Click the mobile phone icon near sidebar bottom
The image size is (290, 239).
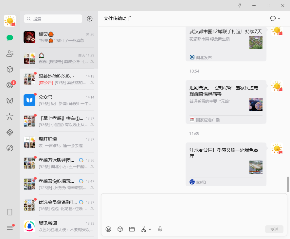tap(10, 212)
